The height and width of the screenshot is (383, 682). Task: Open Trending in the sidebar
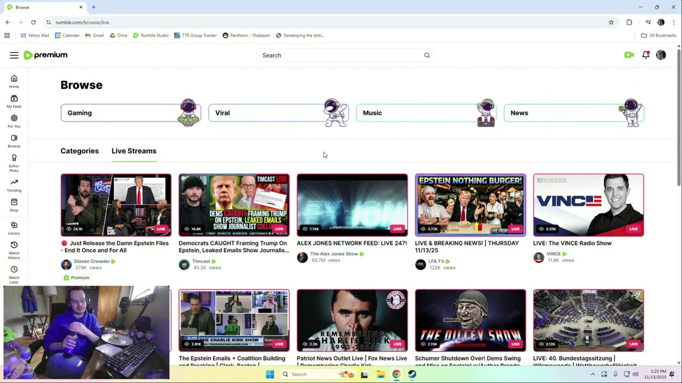tap(14, 185)
